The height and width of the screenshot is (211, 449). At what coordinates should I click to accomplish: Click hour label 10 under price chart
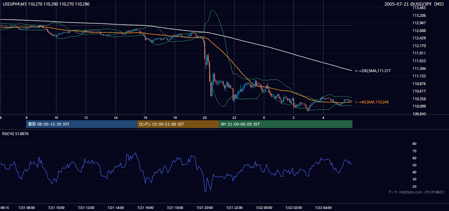coord(56,117)
